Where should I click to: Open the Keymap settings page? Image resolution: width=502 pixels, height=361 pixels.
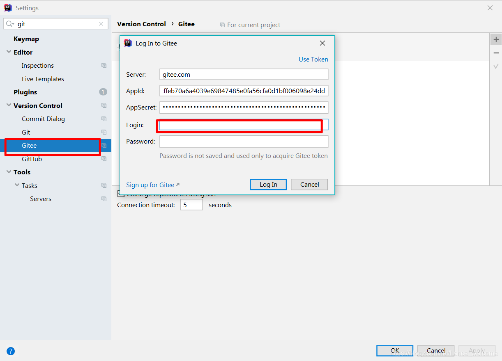pyautogui.click(x=26, y=39)
